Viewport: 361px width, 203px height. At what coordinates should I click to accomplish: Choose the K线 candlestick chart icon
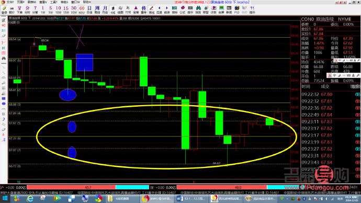[113, 9]
